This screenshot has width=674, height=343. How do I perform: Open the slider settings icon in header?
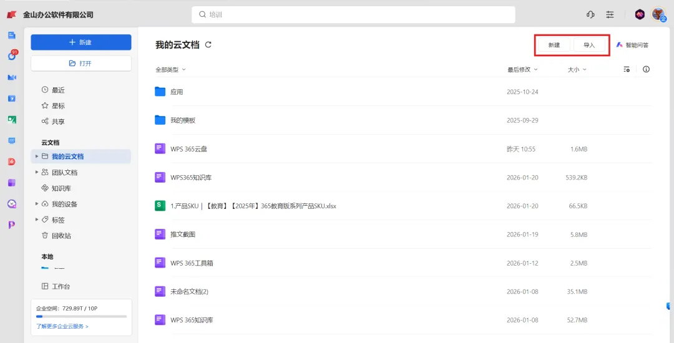point(610,14)
